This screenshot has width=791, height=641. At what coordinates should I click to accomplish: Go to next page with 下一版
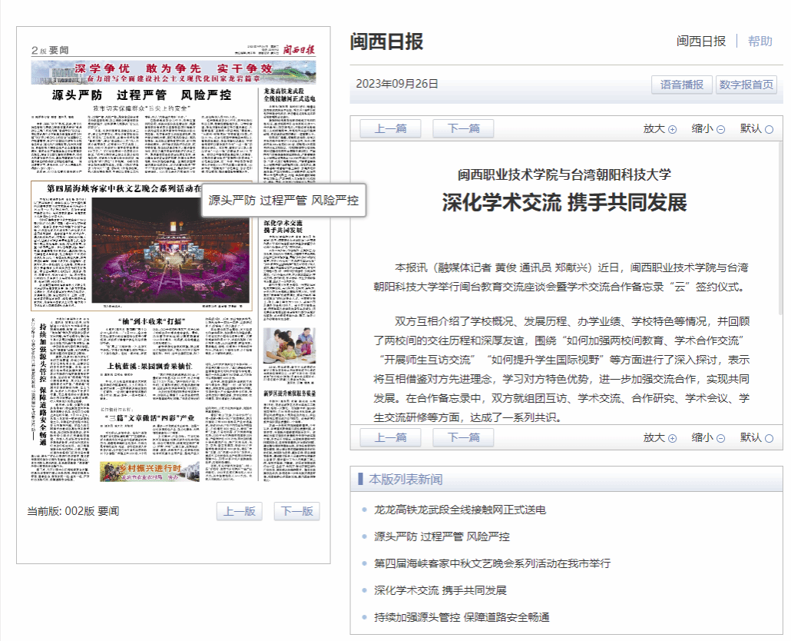(x=296, y=512)
